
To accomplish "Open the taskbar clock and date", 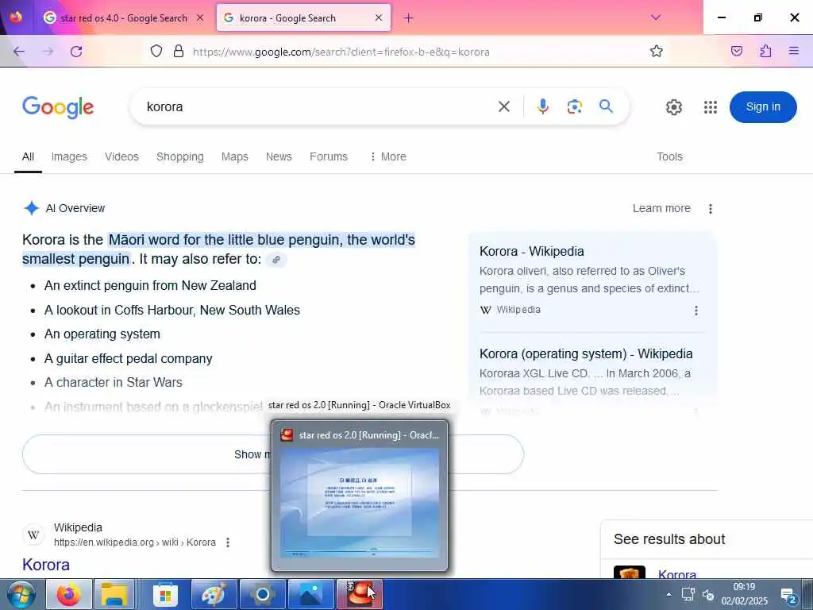I will click(744, 594).
